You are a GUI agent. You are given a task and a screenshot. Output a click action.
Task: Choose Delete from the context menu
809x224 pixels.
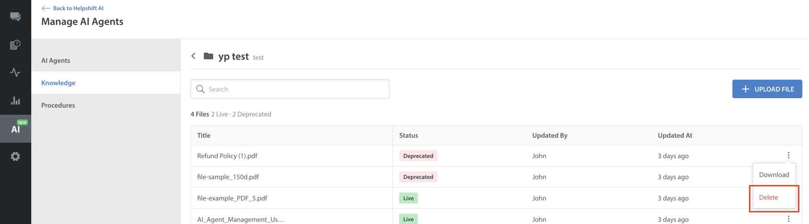click(x=769, y=197)
